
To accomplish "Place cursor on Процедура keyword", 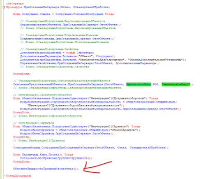I will (14, 7).
